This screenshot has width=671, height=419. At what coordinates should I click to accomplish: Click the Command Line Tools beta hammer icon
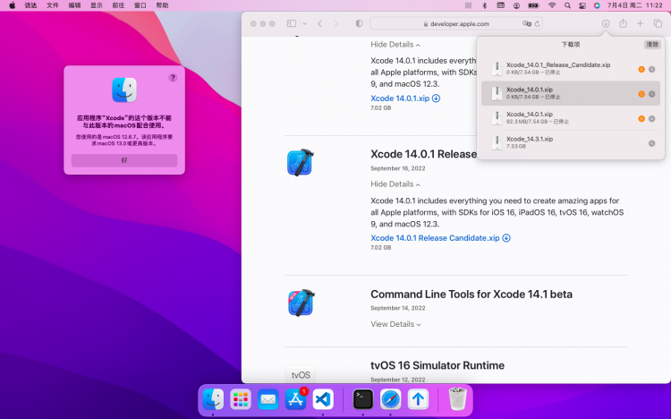(301, 303)
